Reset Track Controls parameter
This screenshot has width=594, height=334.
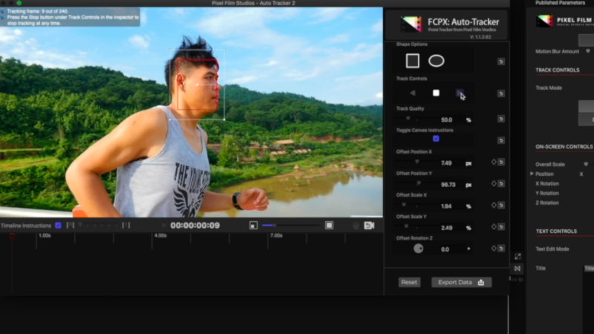click(500, 94)
